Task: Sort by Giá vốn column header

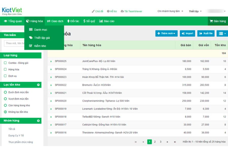Action: 204,45
